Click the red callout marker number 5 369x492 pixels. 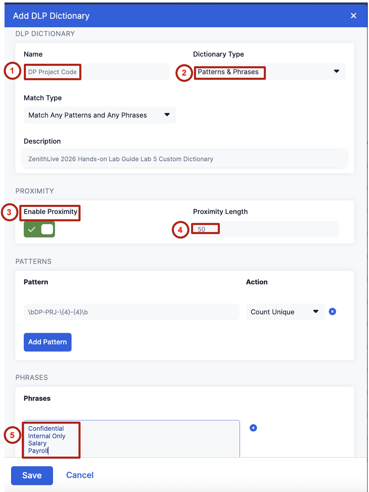pyautogui.click(x=12, y=436)
